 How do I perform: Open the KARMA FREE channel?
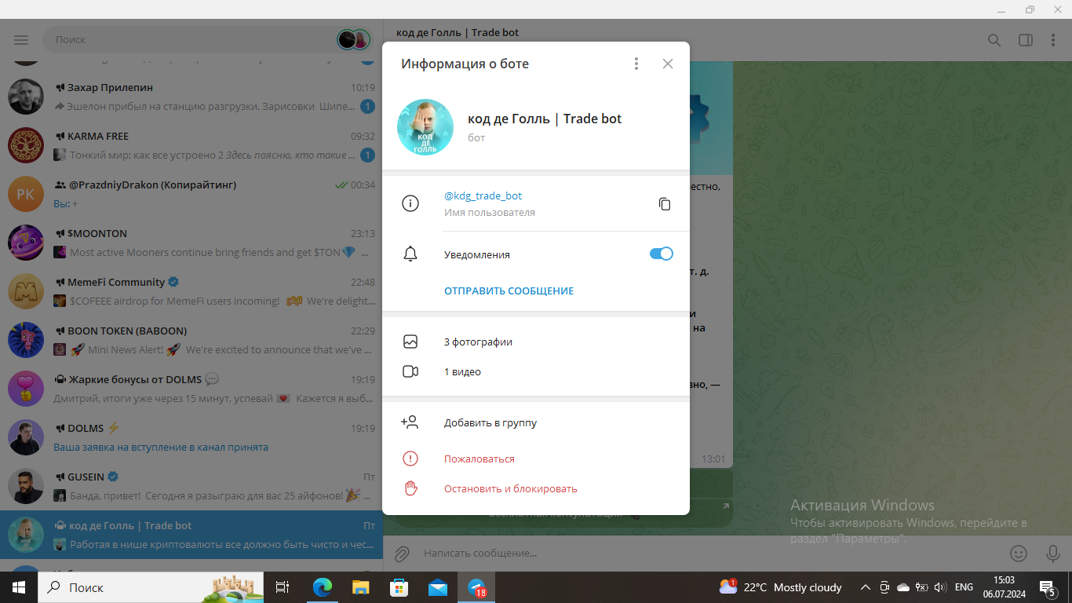tap(191, 145)
